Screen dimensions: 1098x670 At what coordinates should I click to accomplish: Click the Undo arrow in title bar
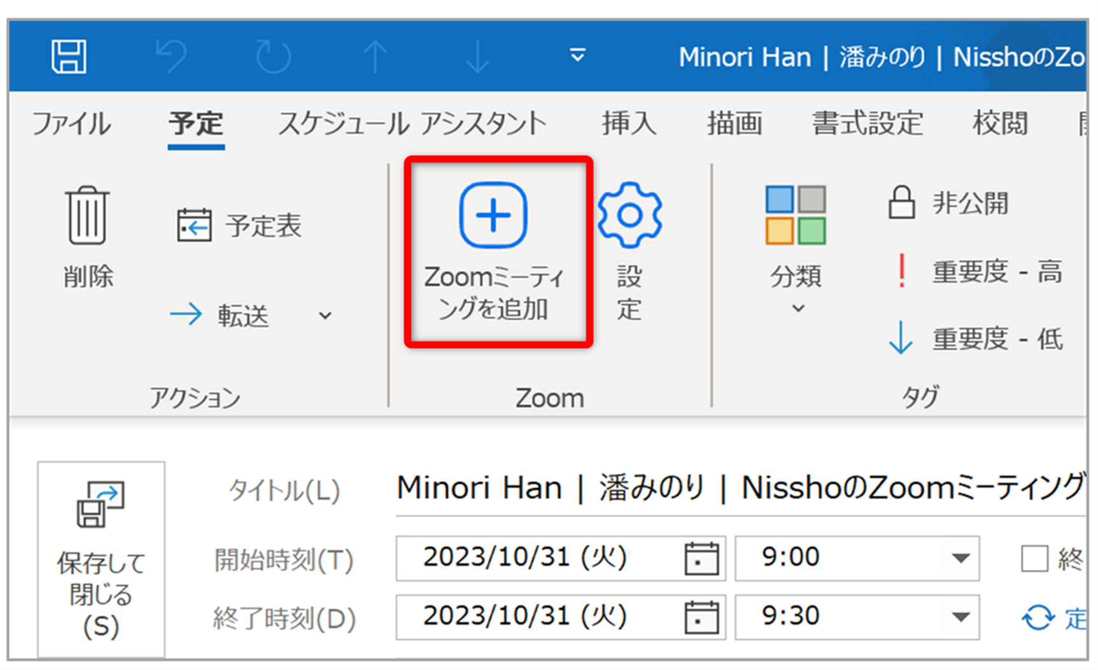click(171, 57)
